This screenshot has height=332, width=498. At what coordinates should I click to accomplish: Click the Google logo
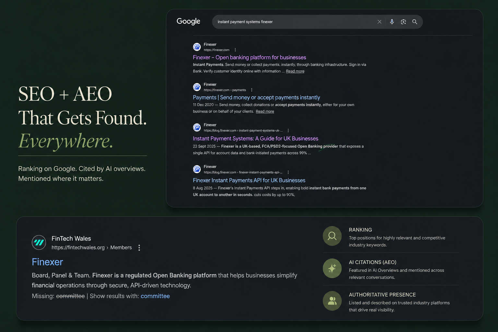coord(188,21)
